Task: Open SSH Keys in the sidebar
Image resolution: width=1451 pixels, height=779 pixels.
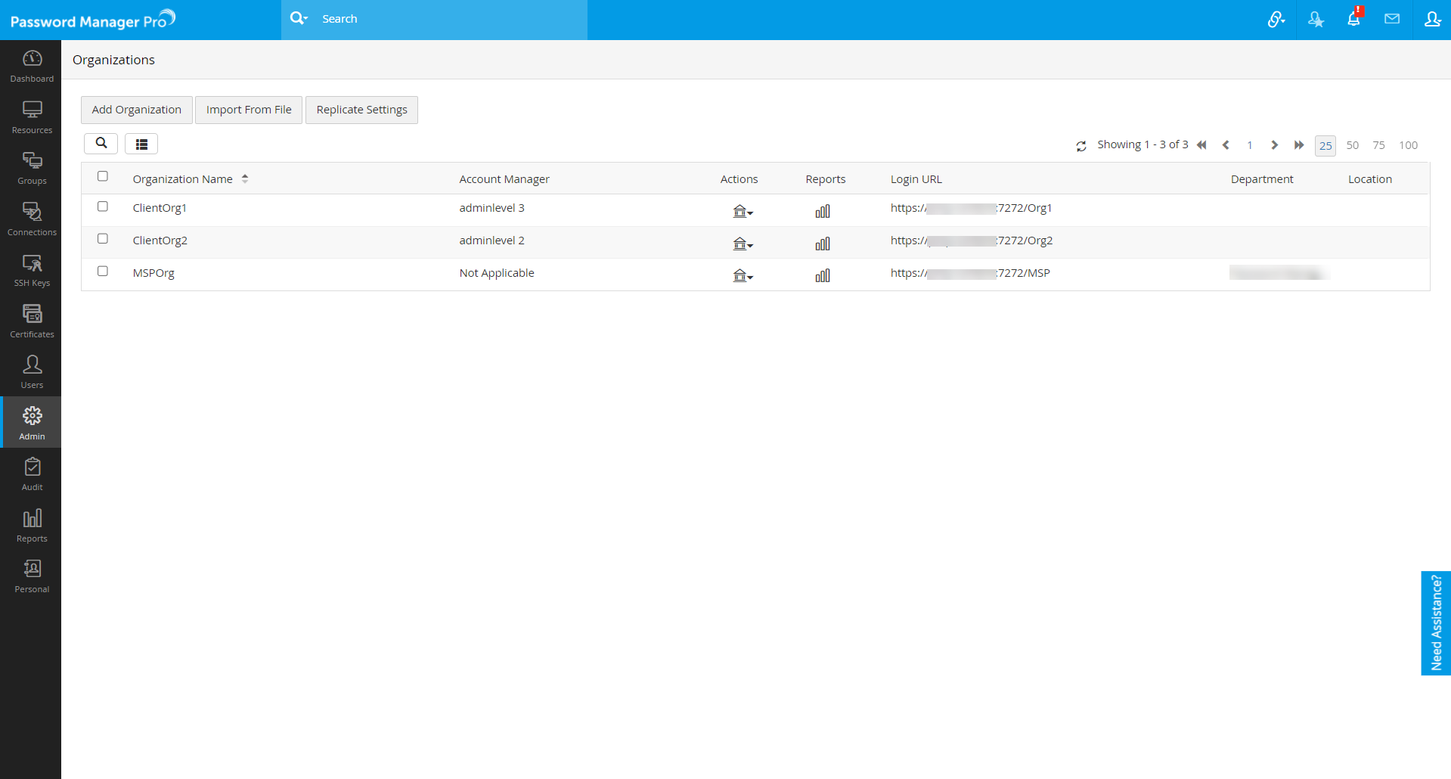Action: click(x=32, y=270)
